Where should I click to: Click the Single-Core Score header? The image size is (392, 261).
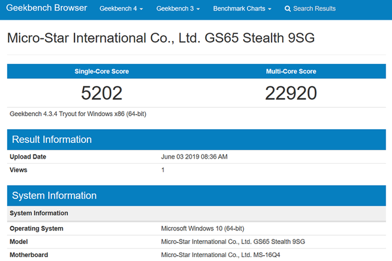pos(101,71)
